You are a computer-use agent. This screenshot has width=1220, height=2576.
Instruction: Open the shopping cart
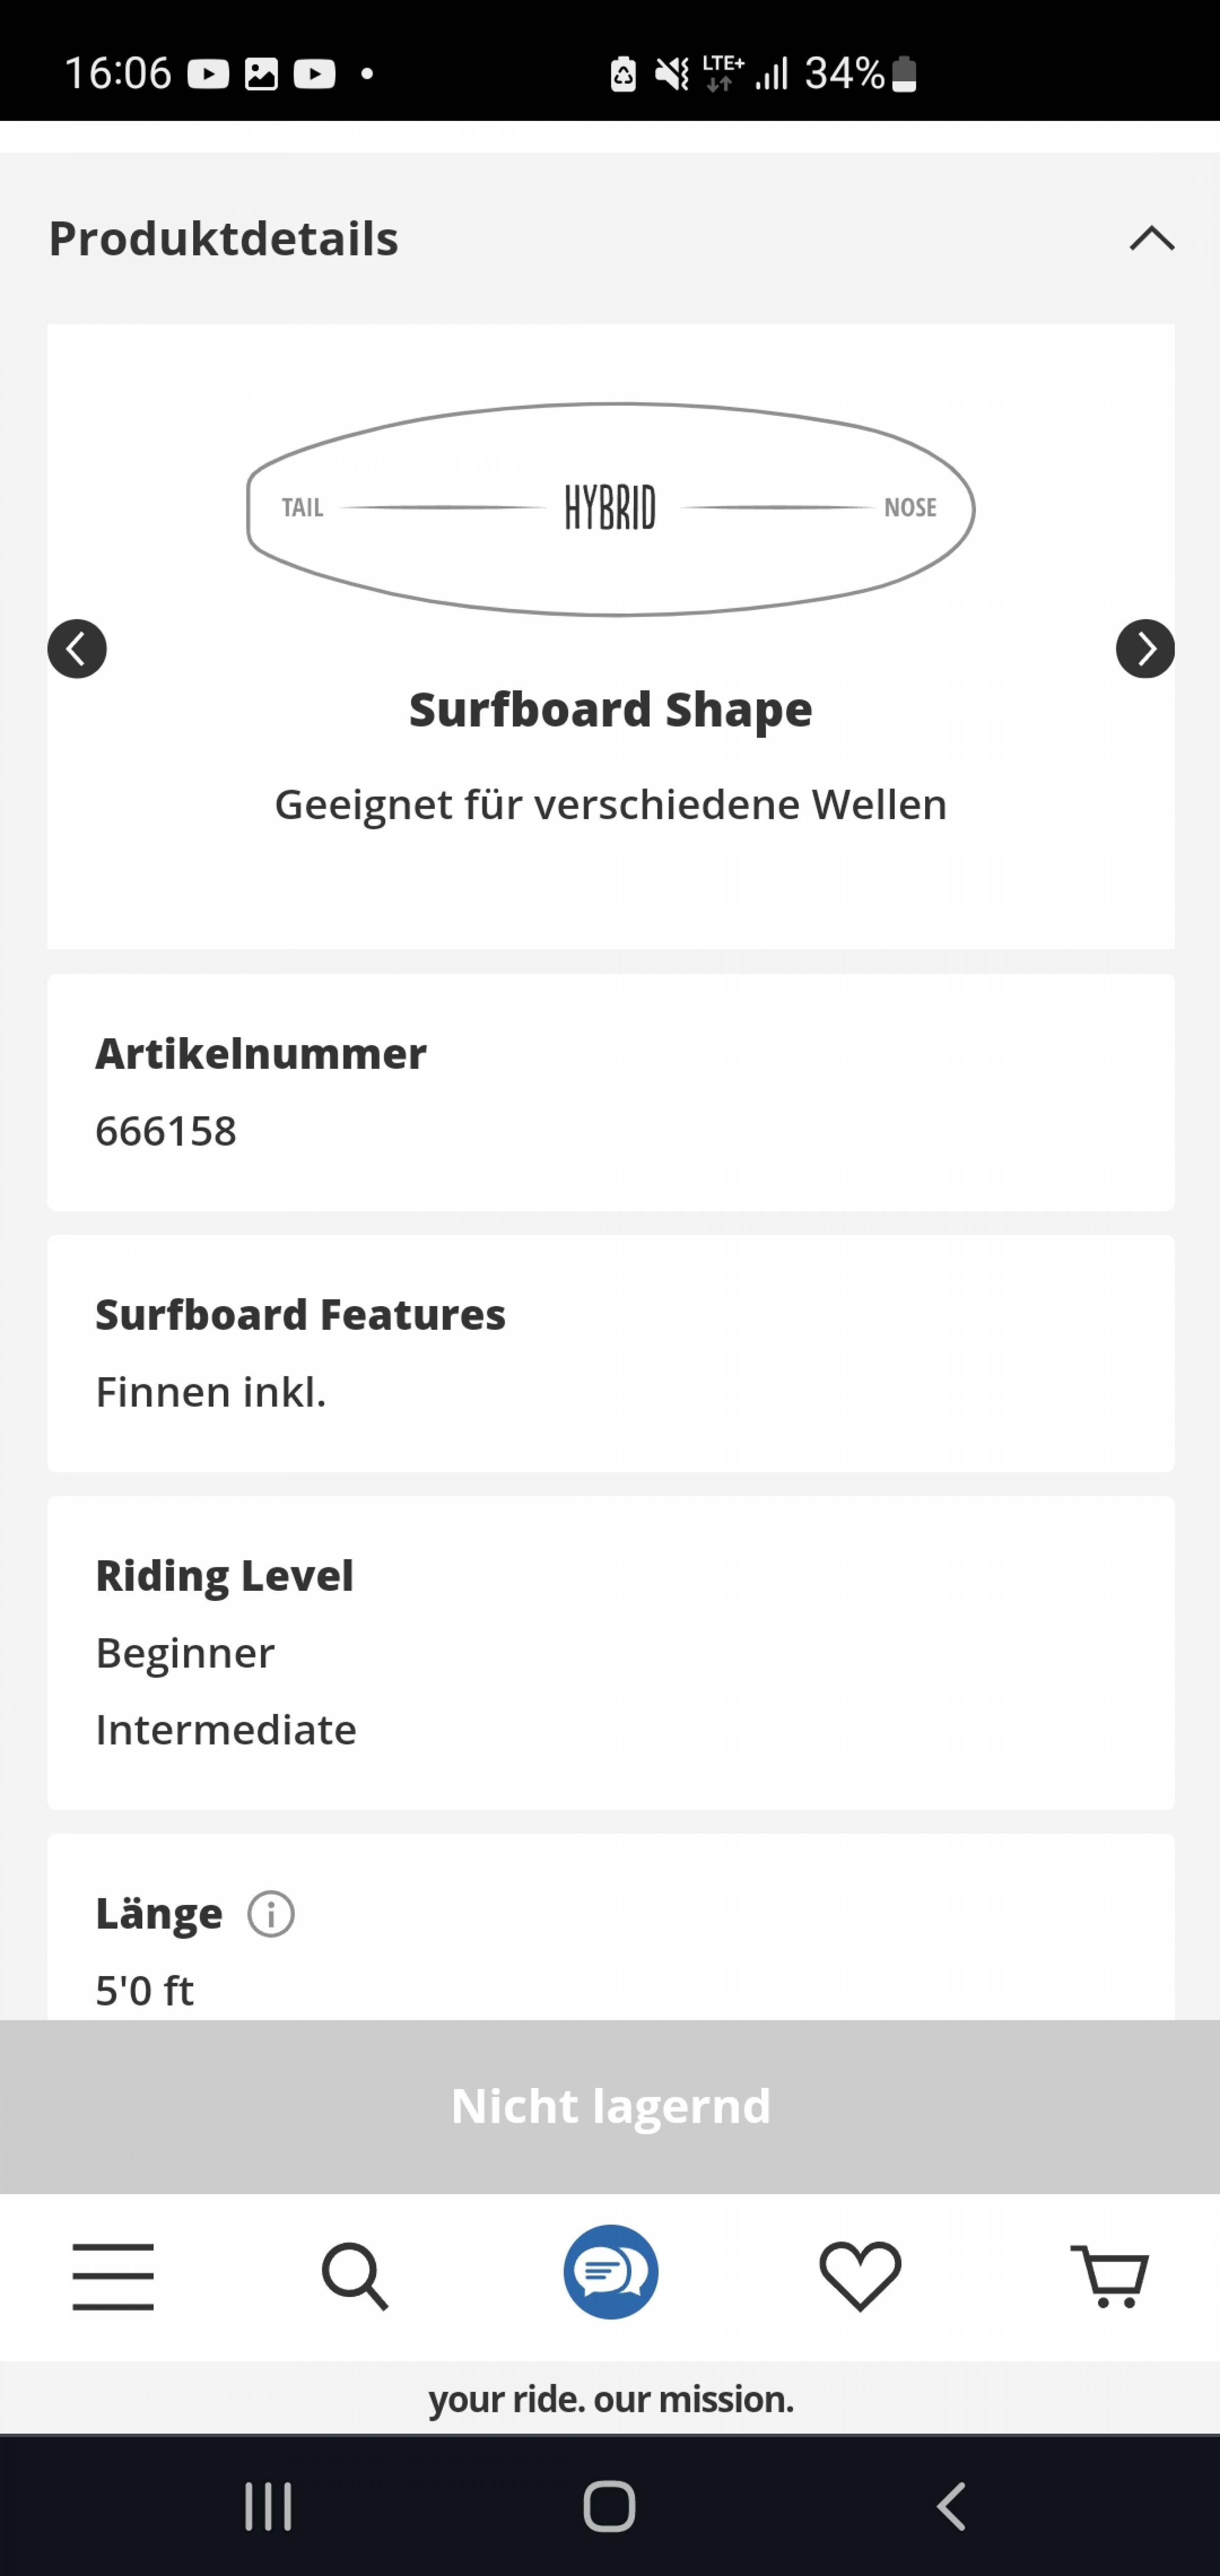coord(1109,2275)
